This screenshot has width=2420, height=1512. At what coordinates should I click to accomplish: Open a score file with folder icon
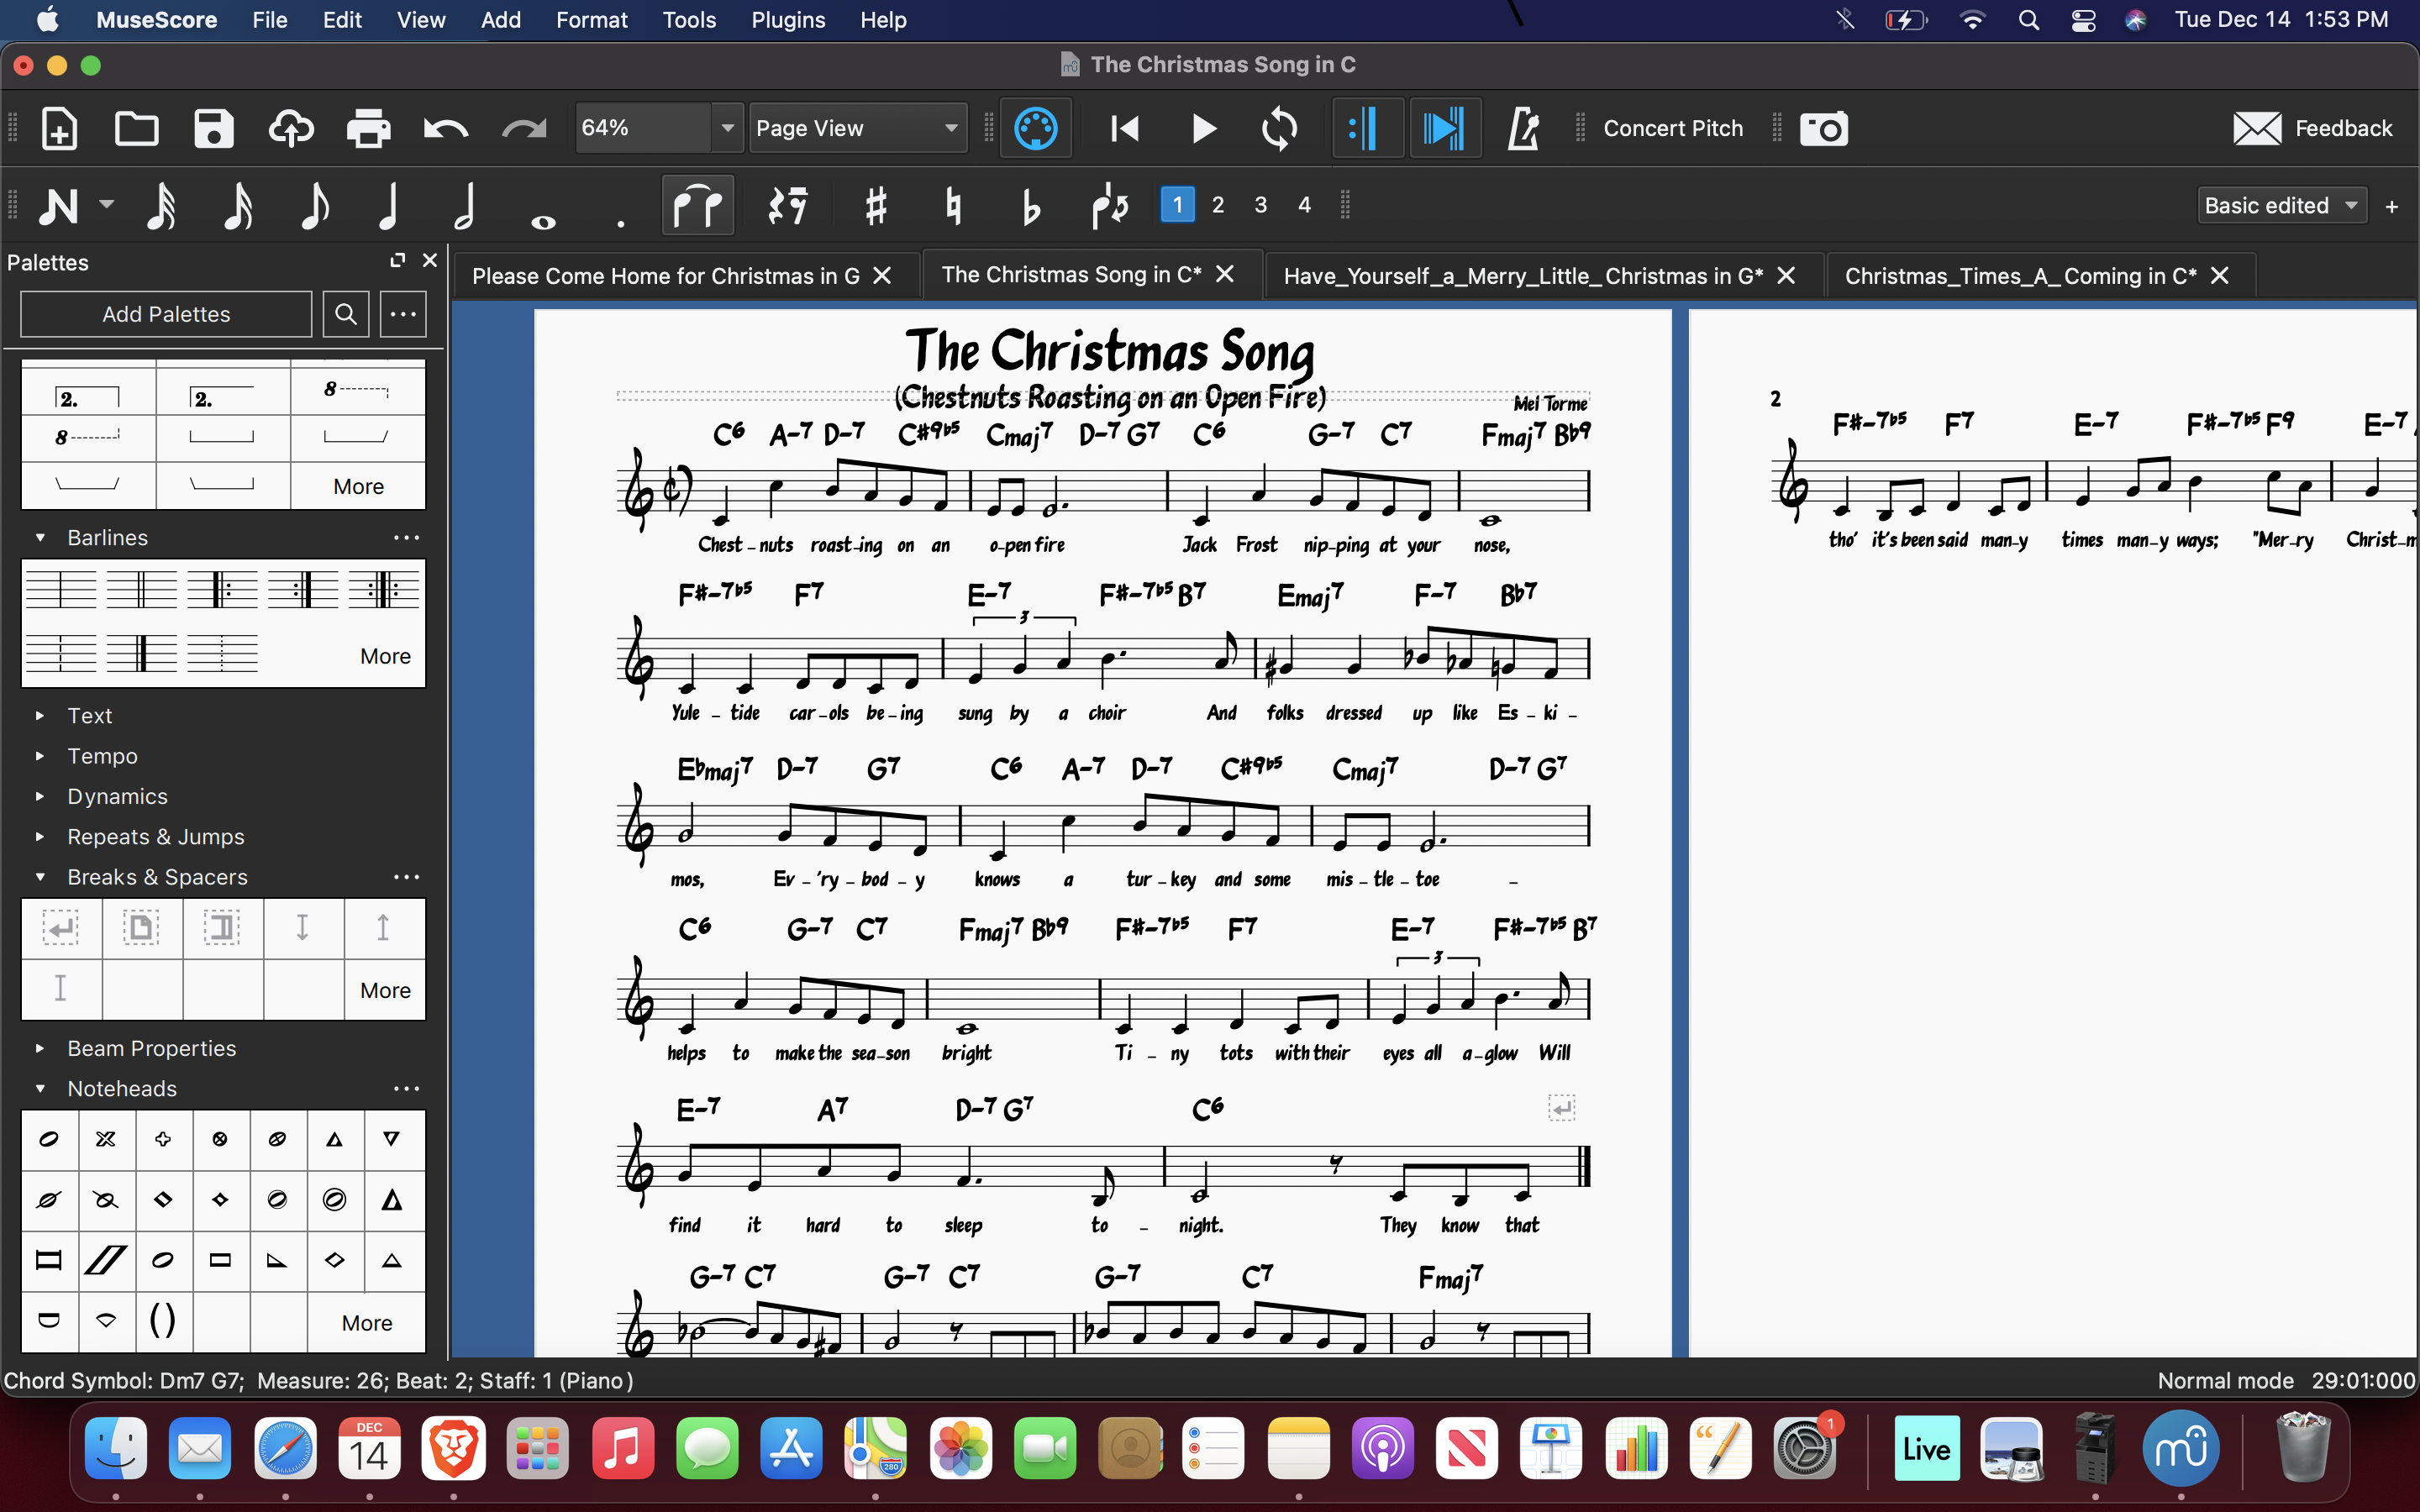136,129
